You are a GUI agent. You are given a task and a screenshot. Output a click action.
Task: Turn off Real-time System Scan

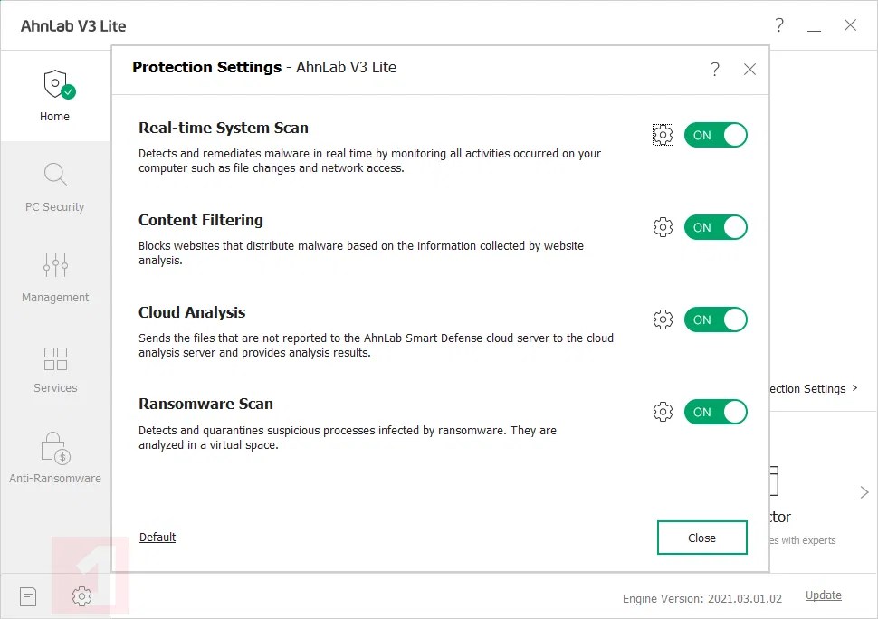click(x=716, y=134)
